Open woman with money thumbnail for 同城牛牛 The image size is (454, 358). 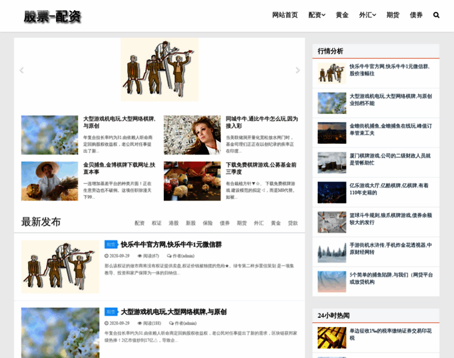click(192, 135)
